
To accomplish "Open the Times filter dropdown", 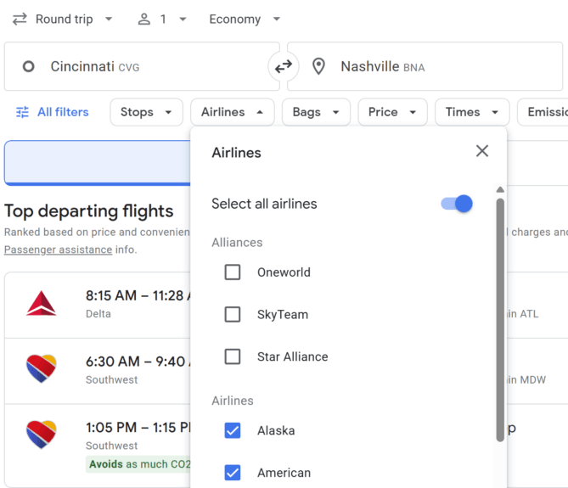I will click(x=472, y=112).
